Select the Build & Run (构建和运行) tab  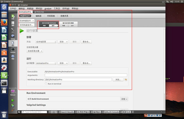pyautogui.click(x=25, y=16)
